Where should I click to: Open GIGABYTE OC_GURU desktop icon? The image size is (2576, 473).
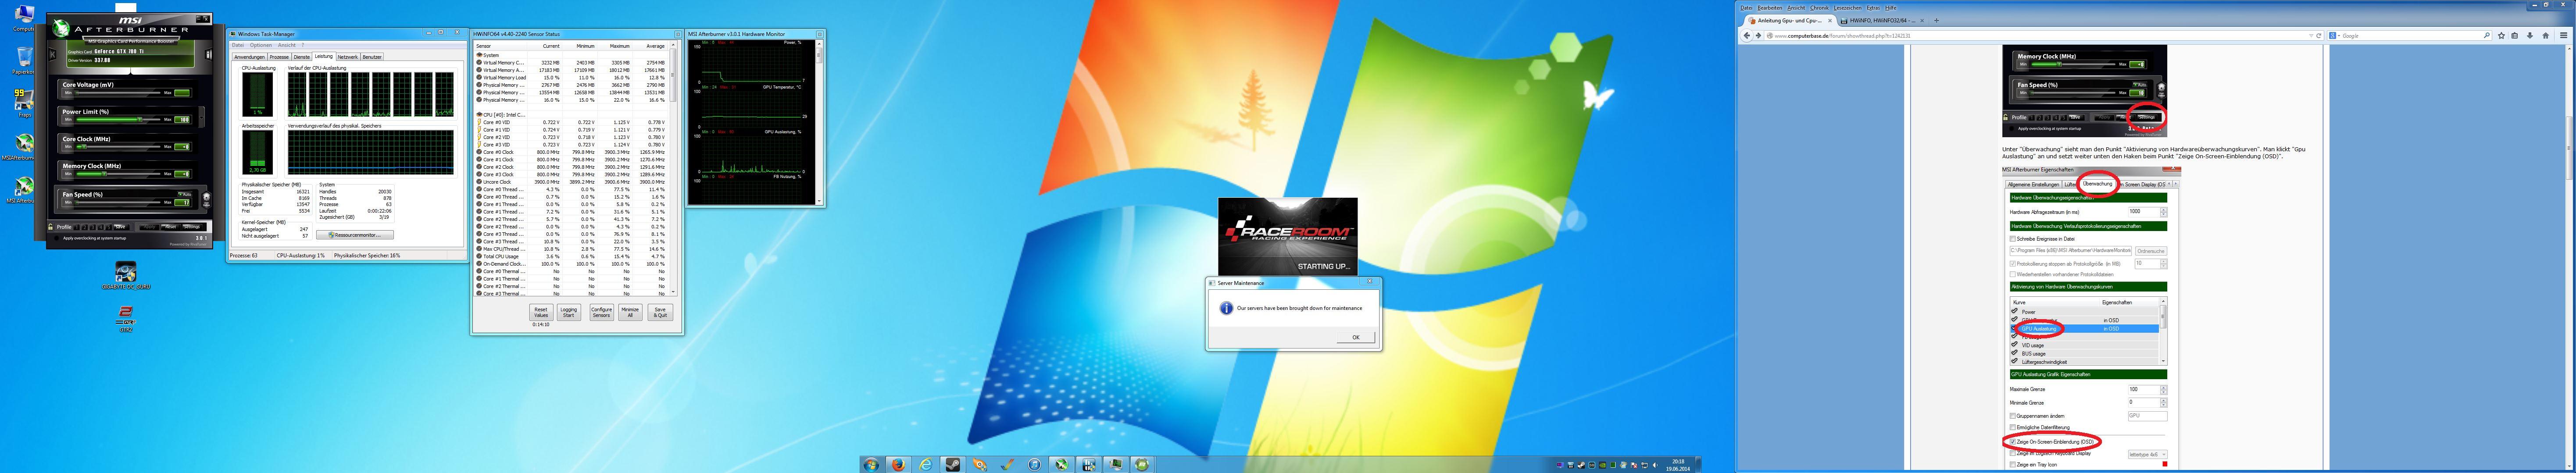pyautogui.click(x=125, y=275)
